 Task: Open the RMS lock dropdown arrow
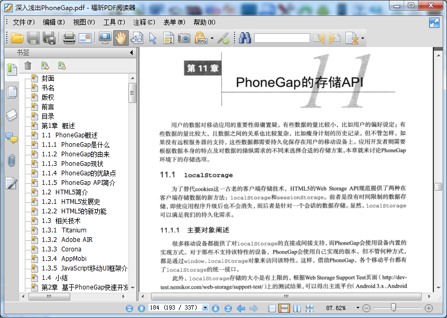[212, 38]
